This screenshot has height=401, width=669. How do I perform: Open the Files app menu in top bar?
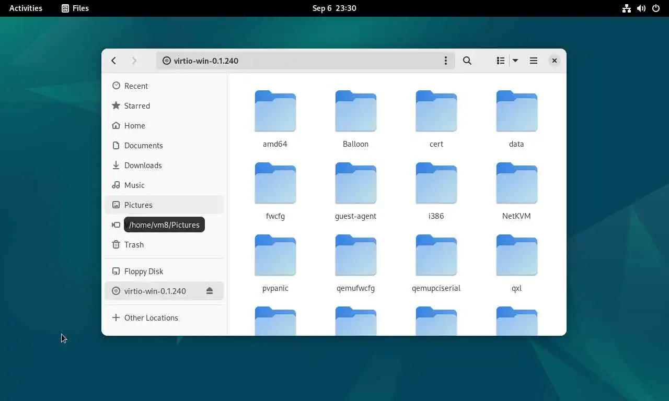click(x=75, y=8)
